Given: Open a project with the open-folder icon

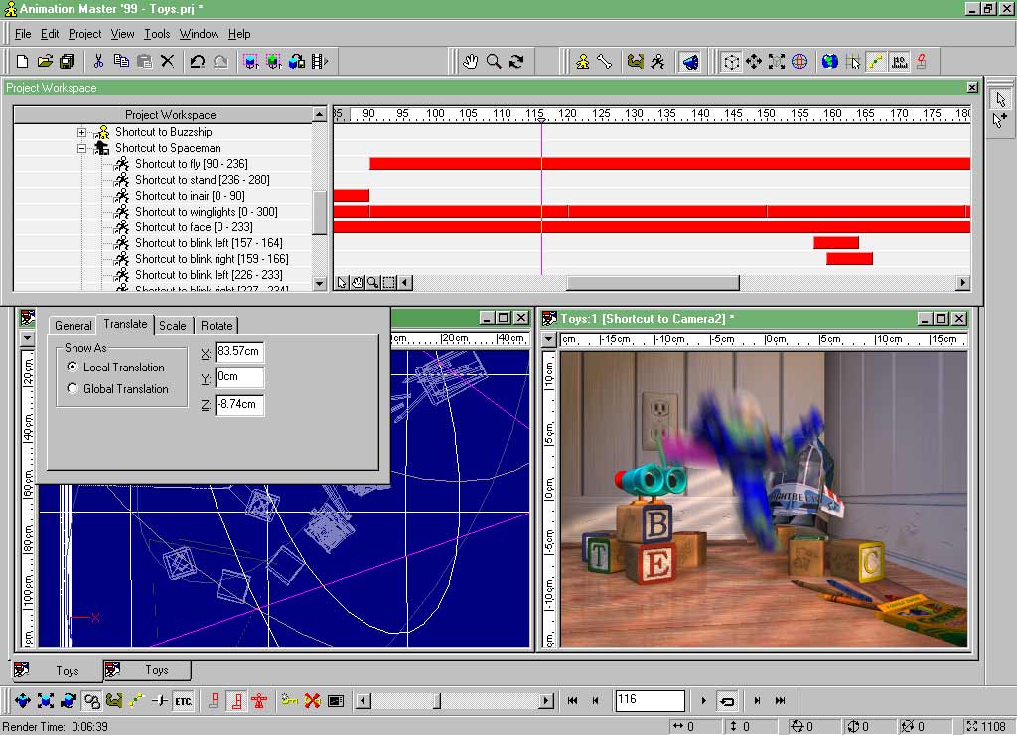Looking at the screenshot, I should (x=45, y=62).
